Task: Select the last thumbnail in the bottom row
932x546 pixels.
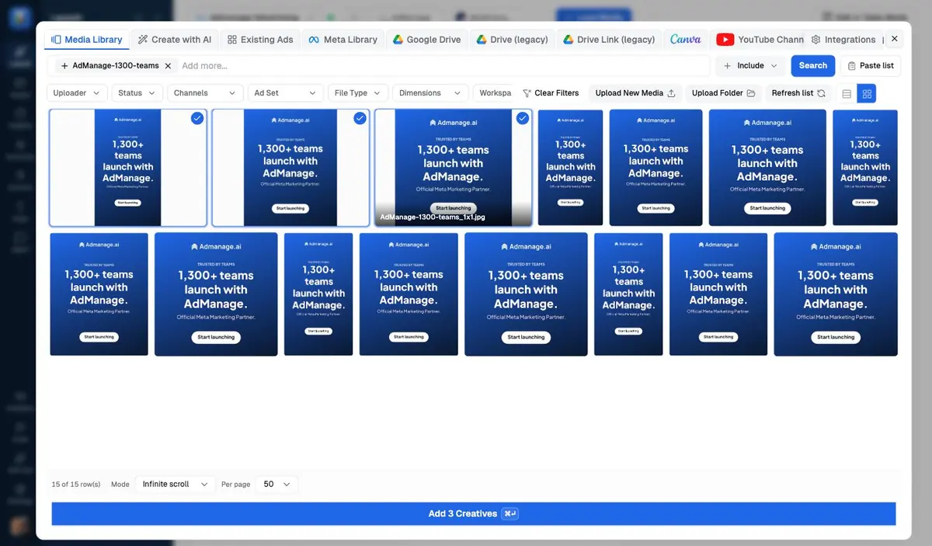Action: (836, 294)
